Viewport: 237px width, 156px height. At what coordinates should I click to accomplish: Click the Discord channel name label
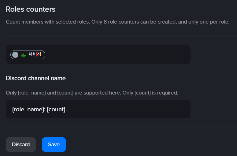36,78
